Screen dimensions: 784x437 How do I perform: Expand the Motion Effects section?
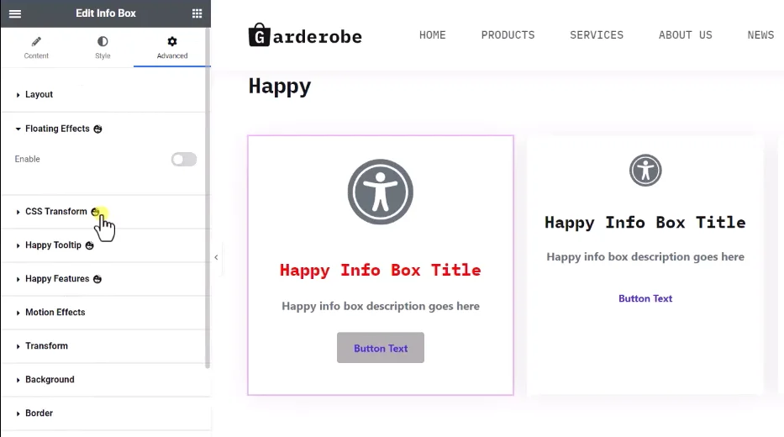pos(105,313)
